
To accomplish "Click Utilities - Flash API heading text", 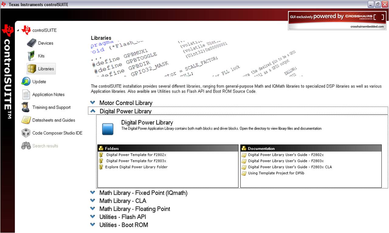I will tap(123, 217).
